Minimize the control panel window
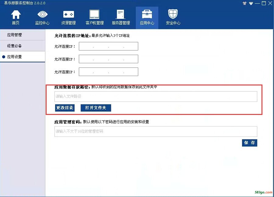 click(257, 3)
